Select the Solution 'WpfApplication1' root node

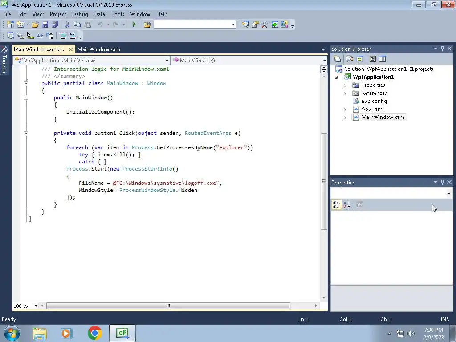coord(389,69)
